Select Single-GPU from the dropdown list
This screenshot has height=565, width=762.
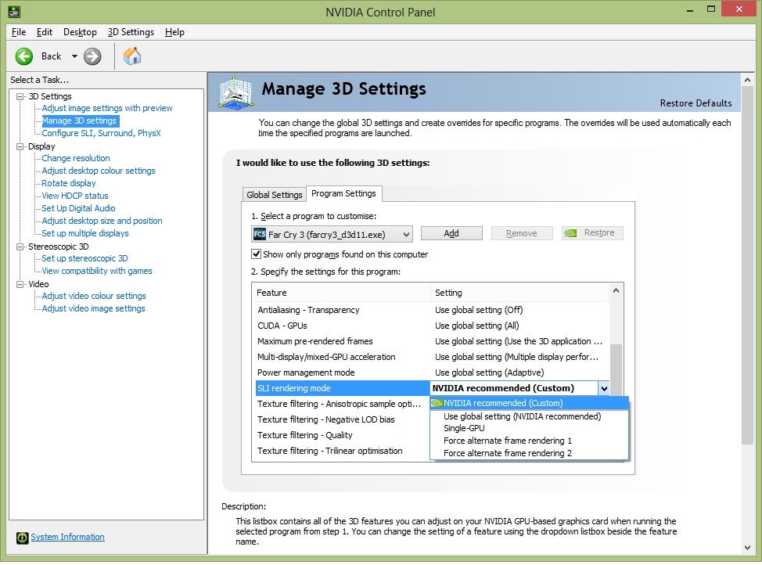point(464,428)
